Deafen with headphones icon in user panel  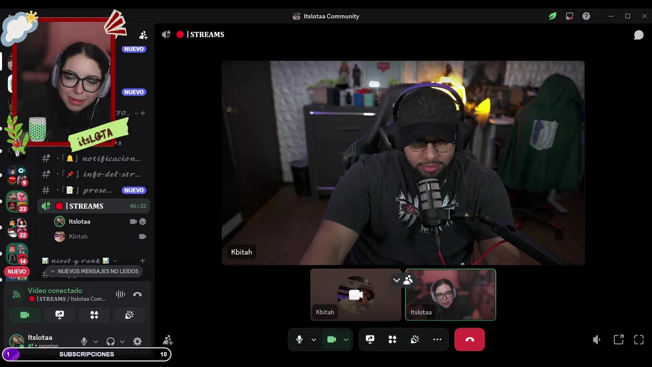coord(111,342)
